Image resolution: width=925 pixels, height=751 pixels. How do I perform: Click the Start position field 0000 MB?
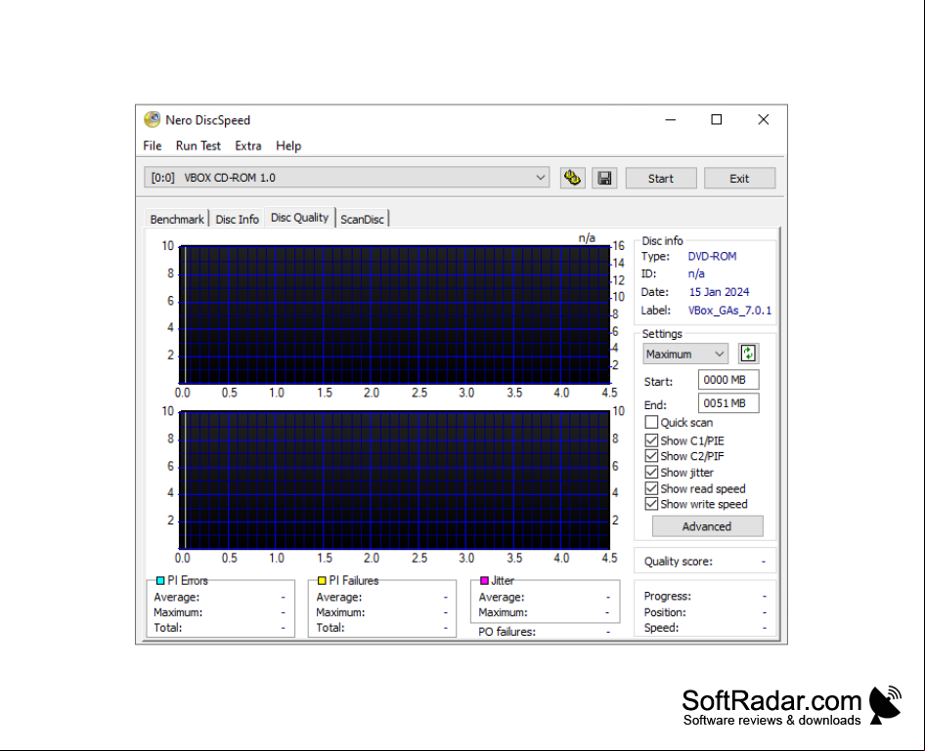pos(727,380)
